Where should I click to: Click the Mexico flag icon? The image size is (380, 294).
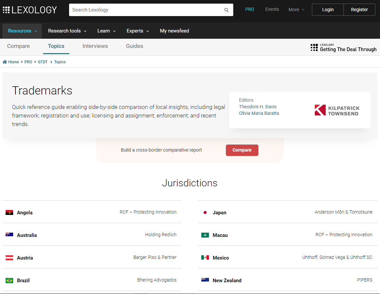[x=205, y=258]
